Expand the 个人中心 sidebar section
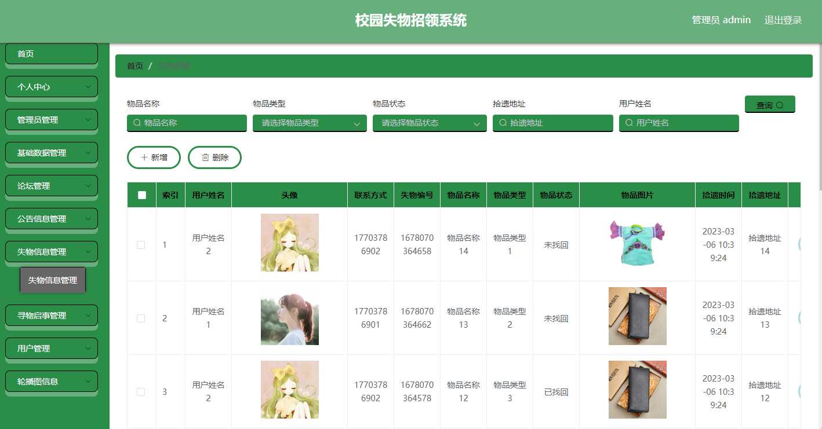822x429 pixels. pos(51,86)
